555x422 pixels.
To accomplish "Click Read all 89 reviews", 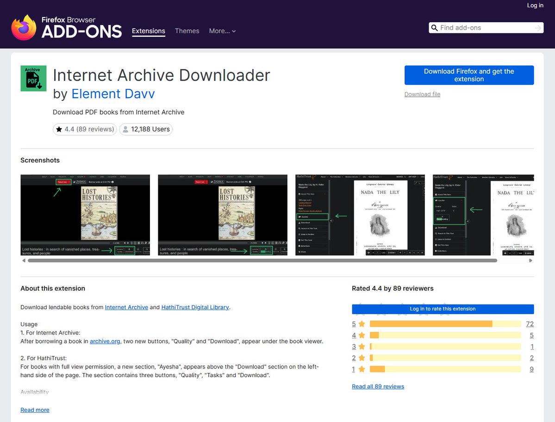I will [x=378, y=387].
